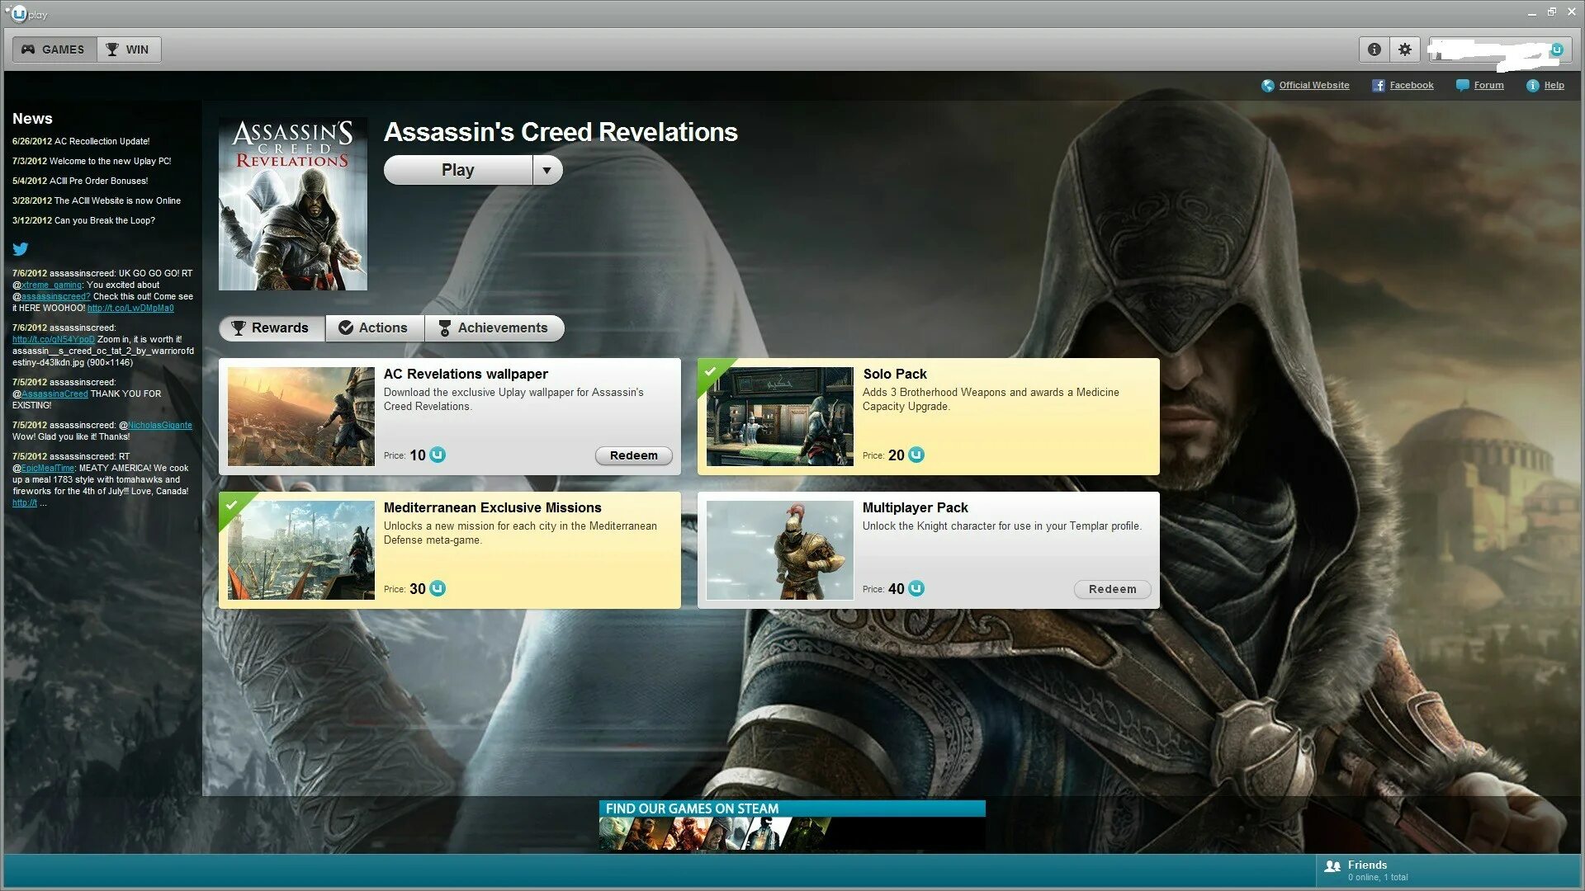Click the AC Revelations wallpaper title
The width and height of the screenshot is (1585, 891).
coord(466,374)
